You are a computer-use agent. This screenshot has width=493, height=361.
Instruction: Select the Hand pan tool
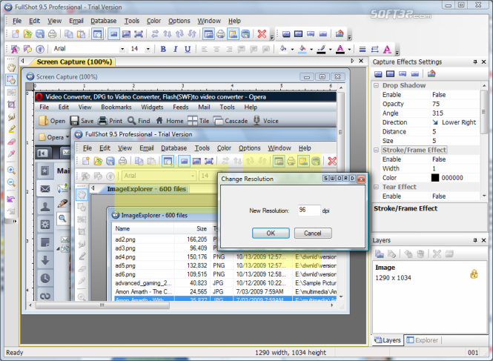pos(11,67)
